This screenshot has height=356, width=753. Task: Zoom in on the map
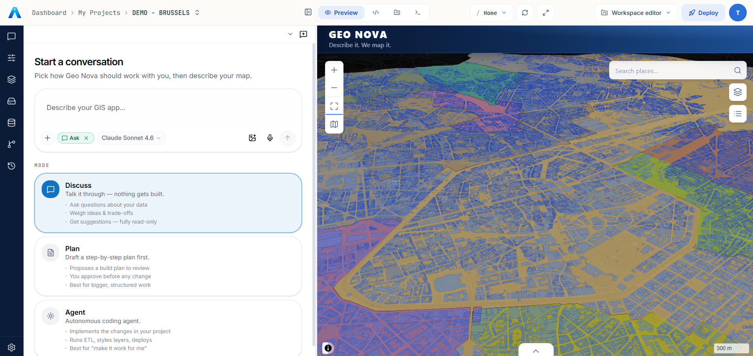(334, 70)
